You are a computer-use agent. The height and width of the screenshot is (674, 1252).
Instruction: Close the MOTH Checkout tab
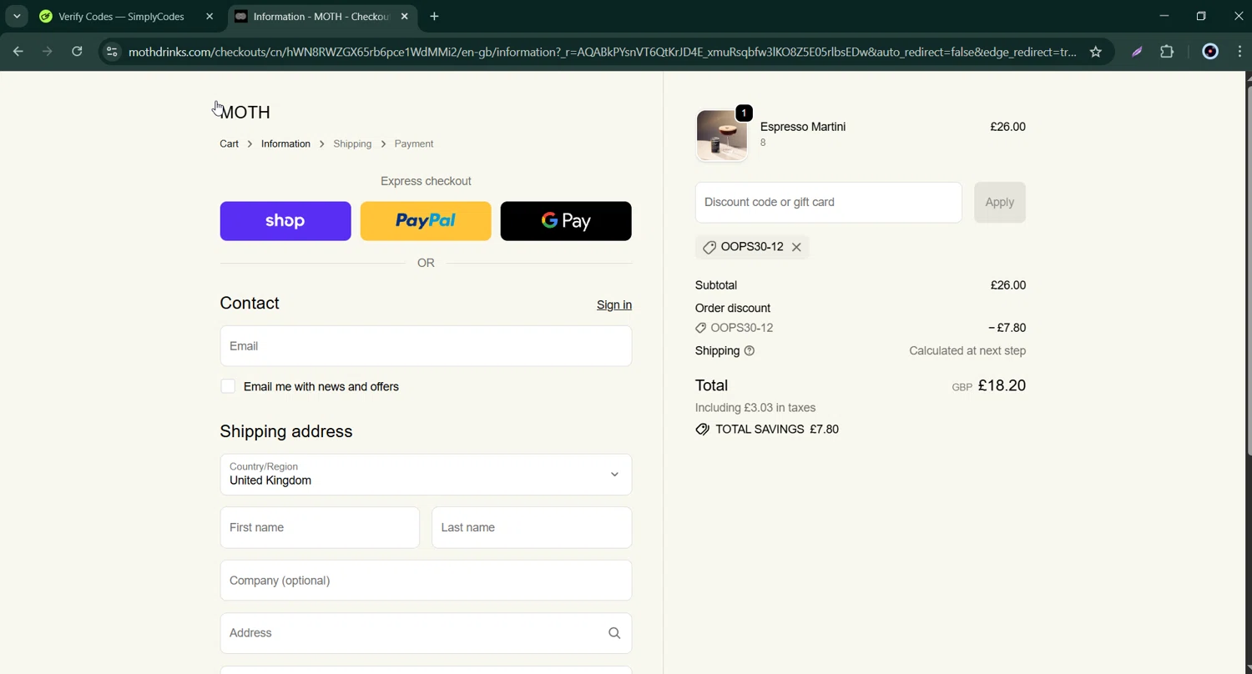pos(405,17)
